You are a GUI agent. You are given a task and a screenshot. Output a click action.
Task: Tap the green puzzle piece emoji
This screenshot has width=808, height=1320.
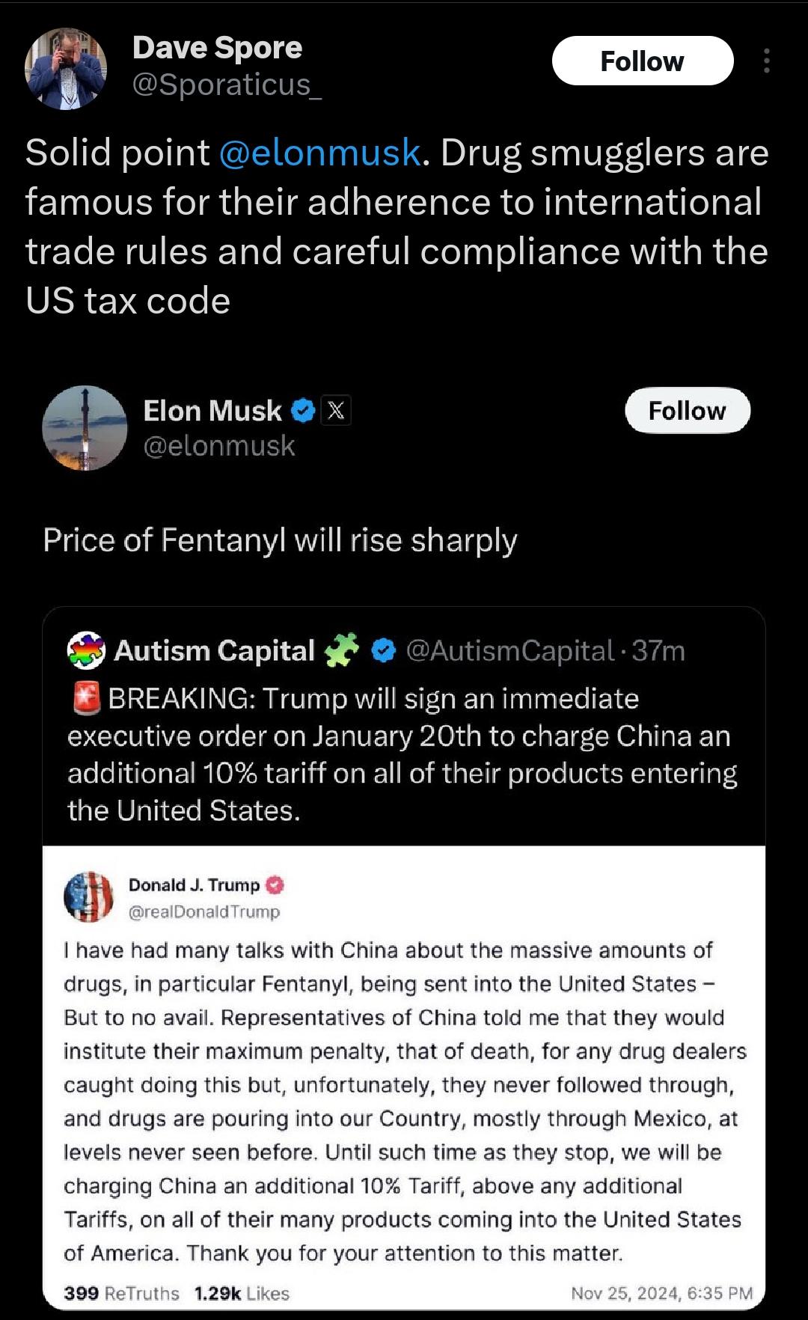pyautogui.click(x=342, y=650)
